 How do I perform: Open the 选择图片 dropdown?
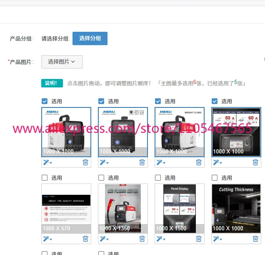tap(62, 62)
